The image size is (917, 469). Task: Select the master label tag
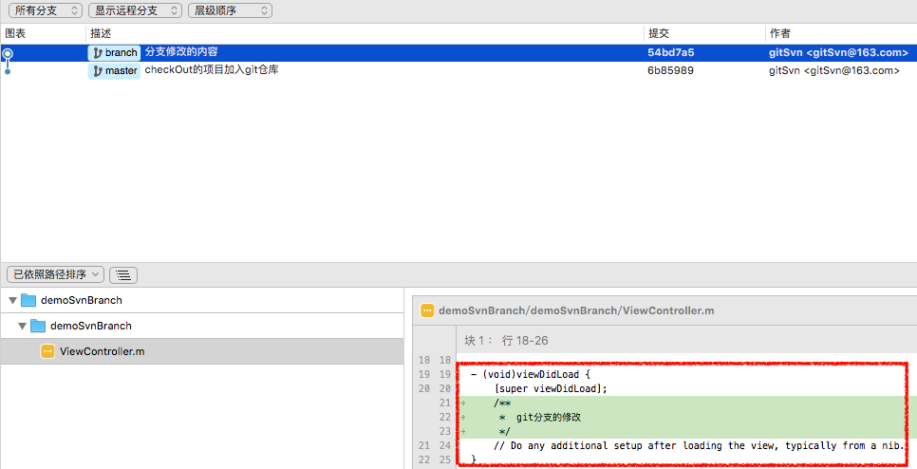[115, 71]
